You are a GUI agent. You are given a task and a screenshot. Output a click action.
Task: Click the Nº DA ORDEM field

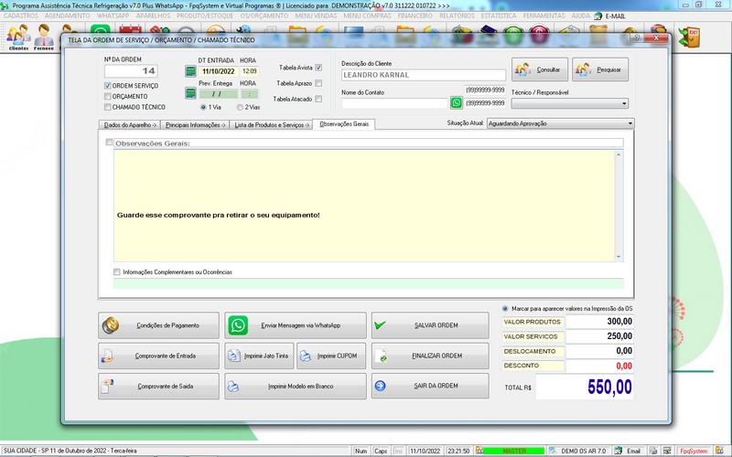131,71
